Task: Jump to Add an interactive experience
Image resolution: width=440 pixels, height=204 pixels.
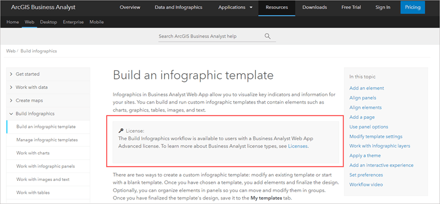Action: [x=381, y=165]
